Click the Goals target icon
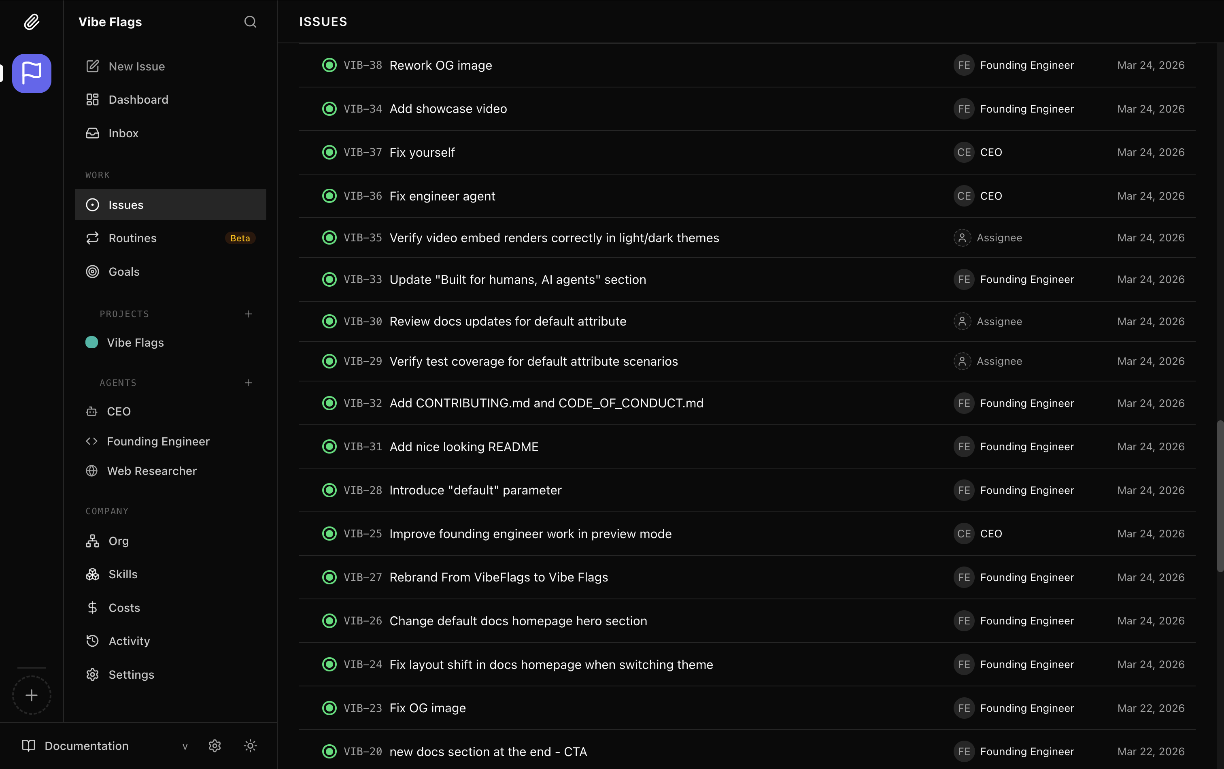The width and height of the screenshot is (1224, 769). coord(92,271)
